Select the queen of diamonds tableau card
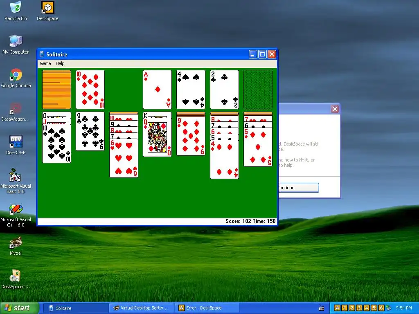Image resolution: width=419 pixels, height=314 pixels. point(157,137)
